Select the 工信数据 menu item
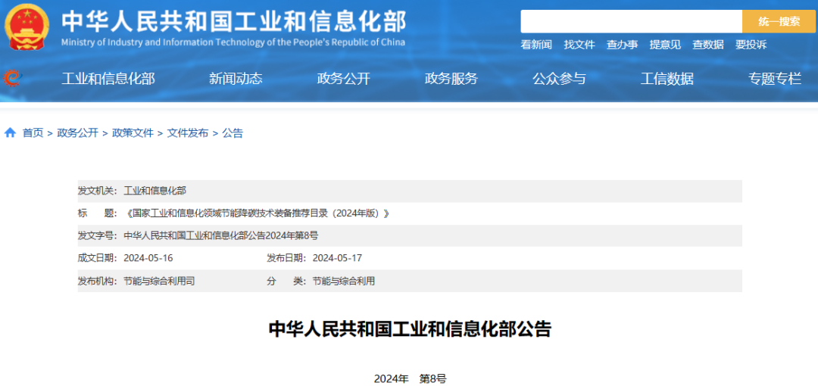The image size is (818, 386). (x=667, y=79)
